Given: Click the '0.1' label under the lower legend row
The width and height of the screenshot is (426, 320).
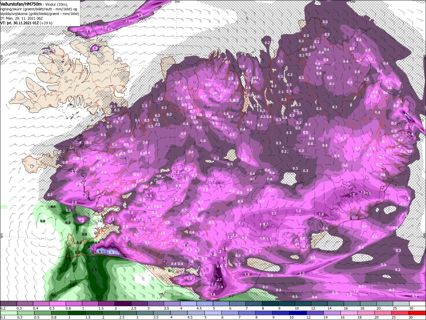Looking at the screenshot, I should [x=3, y=318].
